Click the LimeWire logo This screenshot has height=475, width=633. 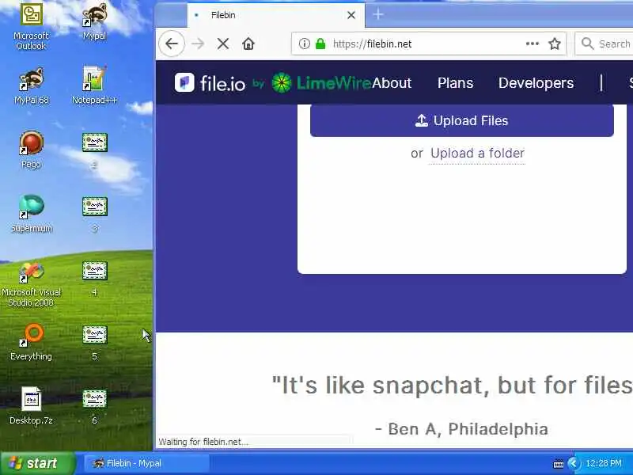pos(321,83)
